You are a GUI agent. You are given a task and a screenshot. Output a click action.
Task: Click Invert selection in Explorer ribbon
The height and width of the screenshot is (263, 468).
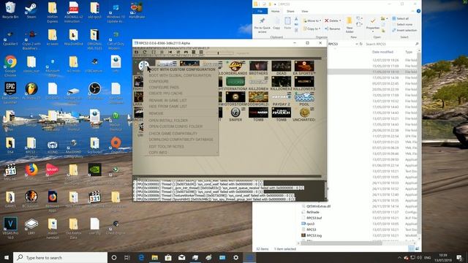coord(404,31)
